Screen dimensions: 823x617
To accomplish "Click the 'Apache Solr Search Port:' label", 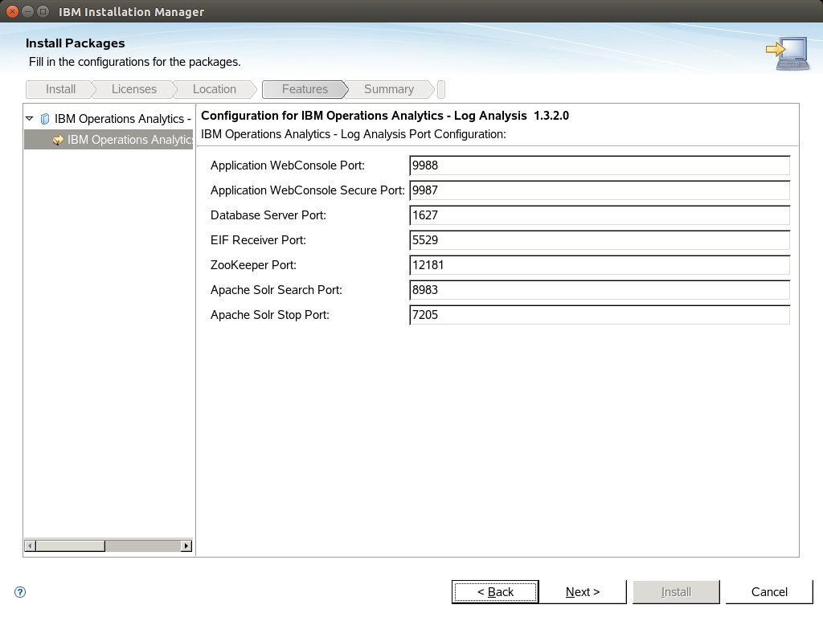I will 276,290.
